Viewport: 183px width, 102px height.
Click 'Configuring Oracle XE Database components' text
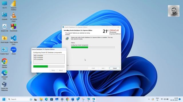click(47, 52)
